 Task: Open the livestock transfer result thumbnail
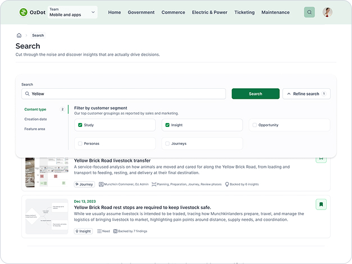(x=47, y=172)
